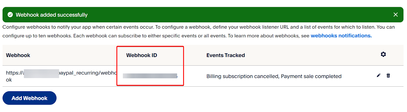Image resolution: width=407 pixels, height=112 pixels.
Task: Click the Webhook column header
Action: click(18, 55)
